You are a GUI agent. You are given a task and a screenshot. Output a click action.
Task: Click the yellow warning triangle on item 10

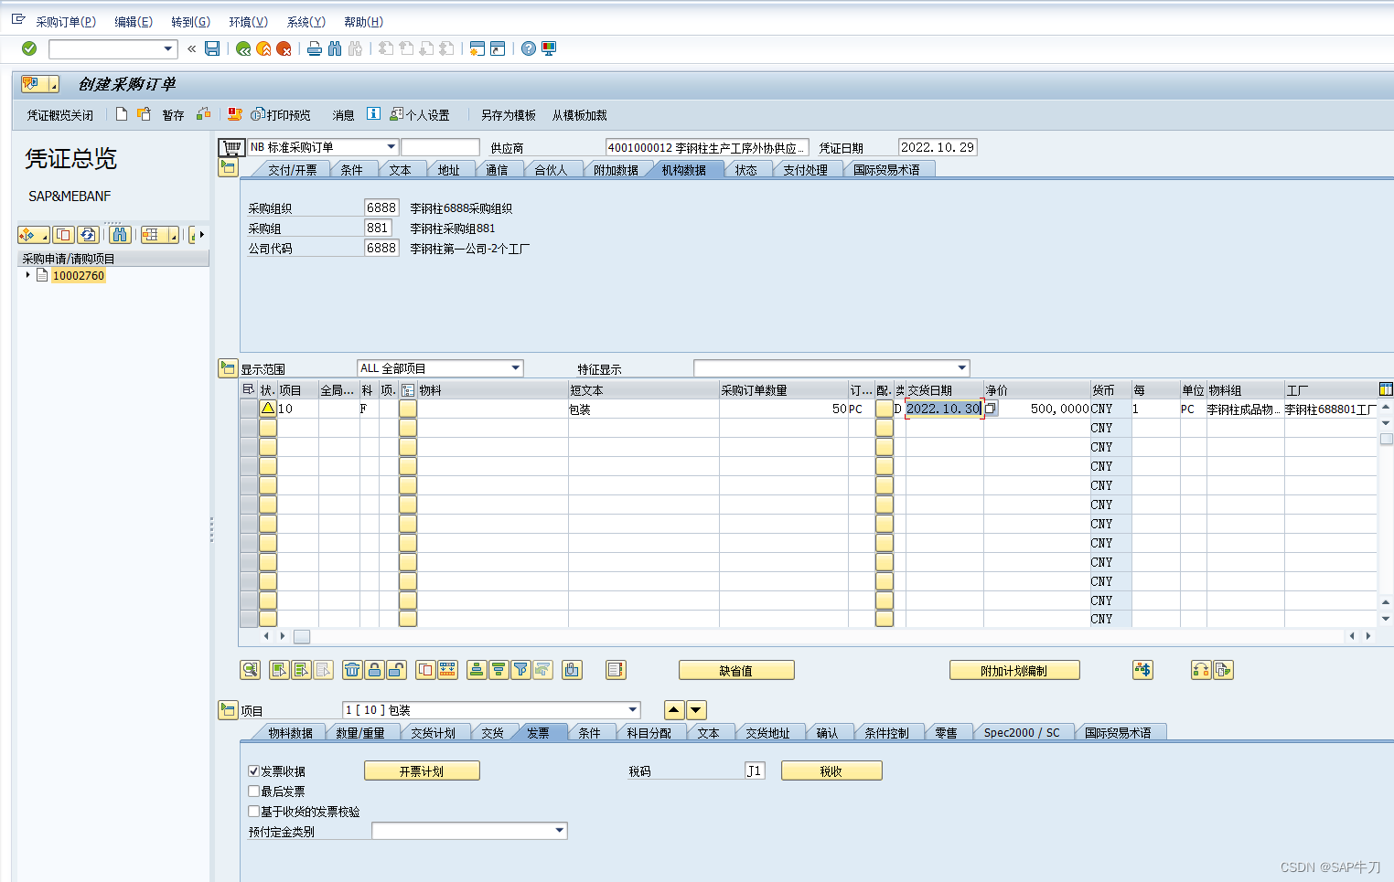[x=268, y=409]
